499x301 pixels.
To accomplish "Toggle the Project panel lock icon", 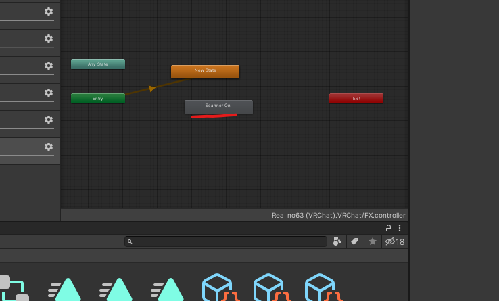I will (389, 228).
